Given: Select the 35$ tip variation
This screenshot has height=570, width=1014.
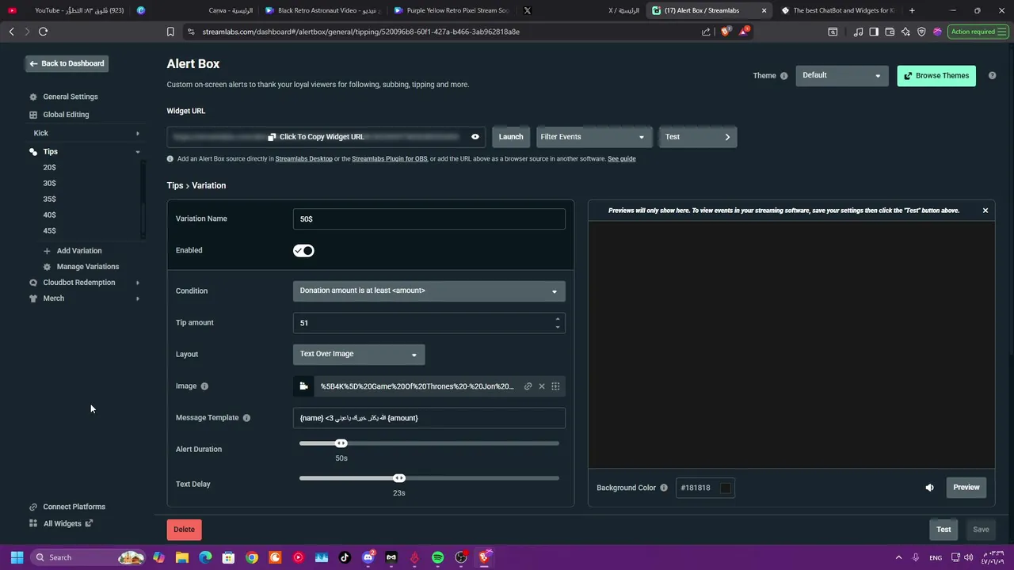Looking at the screenshot, I should [x=49, y=199].
